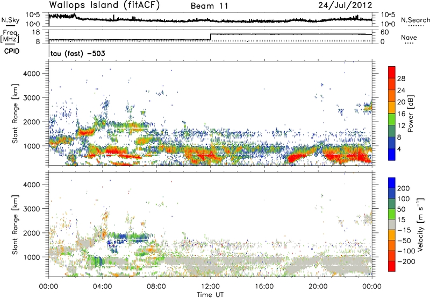Click the '20:00' time tick label

click(x=318, y=287)
